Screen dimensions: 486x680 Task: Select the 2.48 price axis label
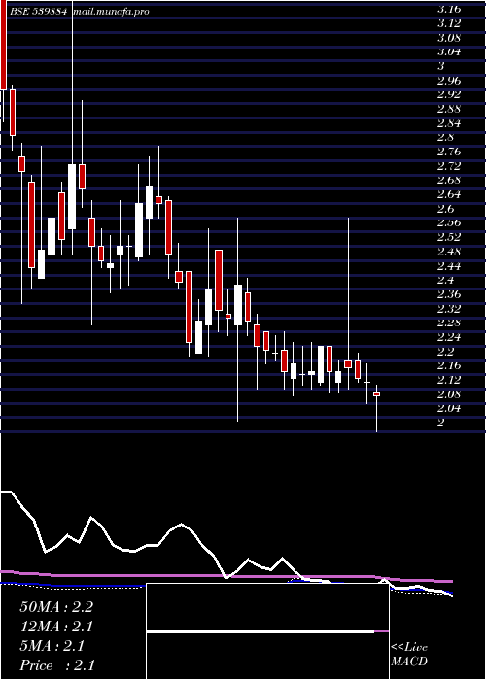point(448,252)
